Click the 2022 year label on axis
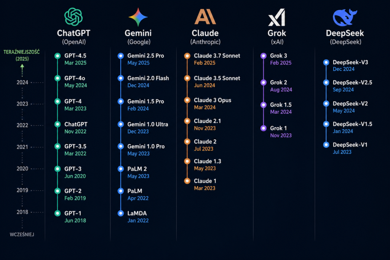Screen dimensions: 390x260 click(22, 124)
